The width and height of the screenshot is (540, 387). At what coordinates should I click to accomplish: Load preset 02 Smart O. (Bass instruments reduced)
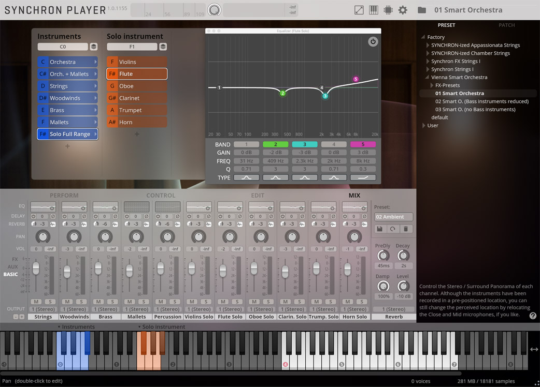click(x=481, y=101)
